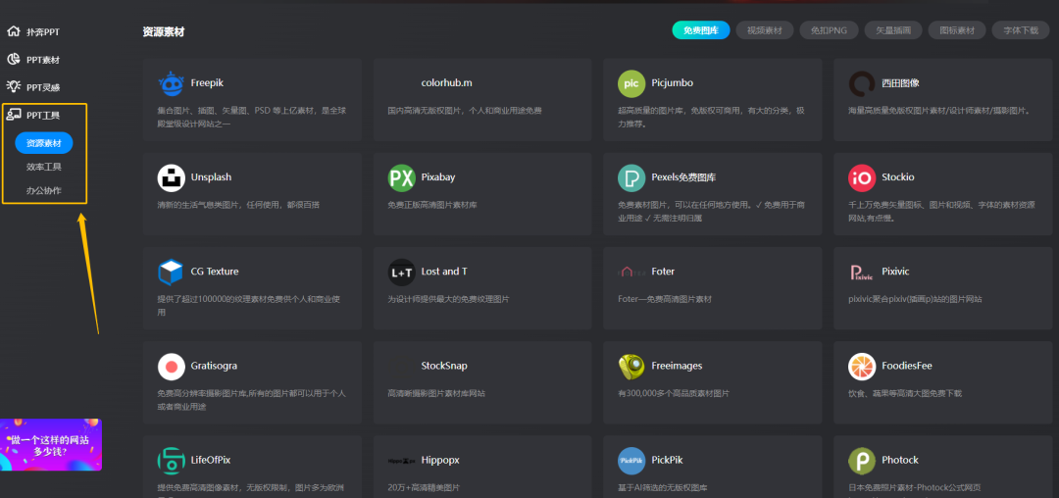Switch to the 图标素材 tab

coord(957,30)
